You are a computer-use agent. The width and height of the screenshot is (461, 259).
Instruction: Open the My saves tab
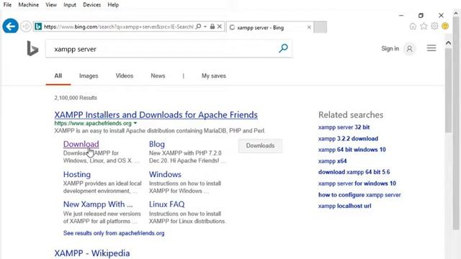pyautogui.click(x=214, y=76)
